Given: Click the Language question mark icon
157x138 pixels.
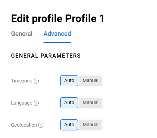Looking at the screenshot, I should [x=36, y=103].
